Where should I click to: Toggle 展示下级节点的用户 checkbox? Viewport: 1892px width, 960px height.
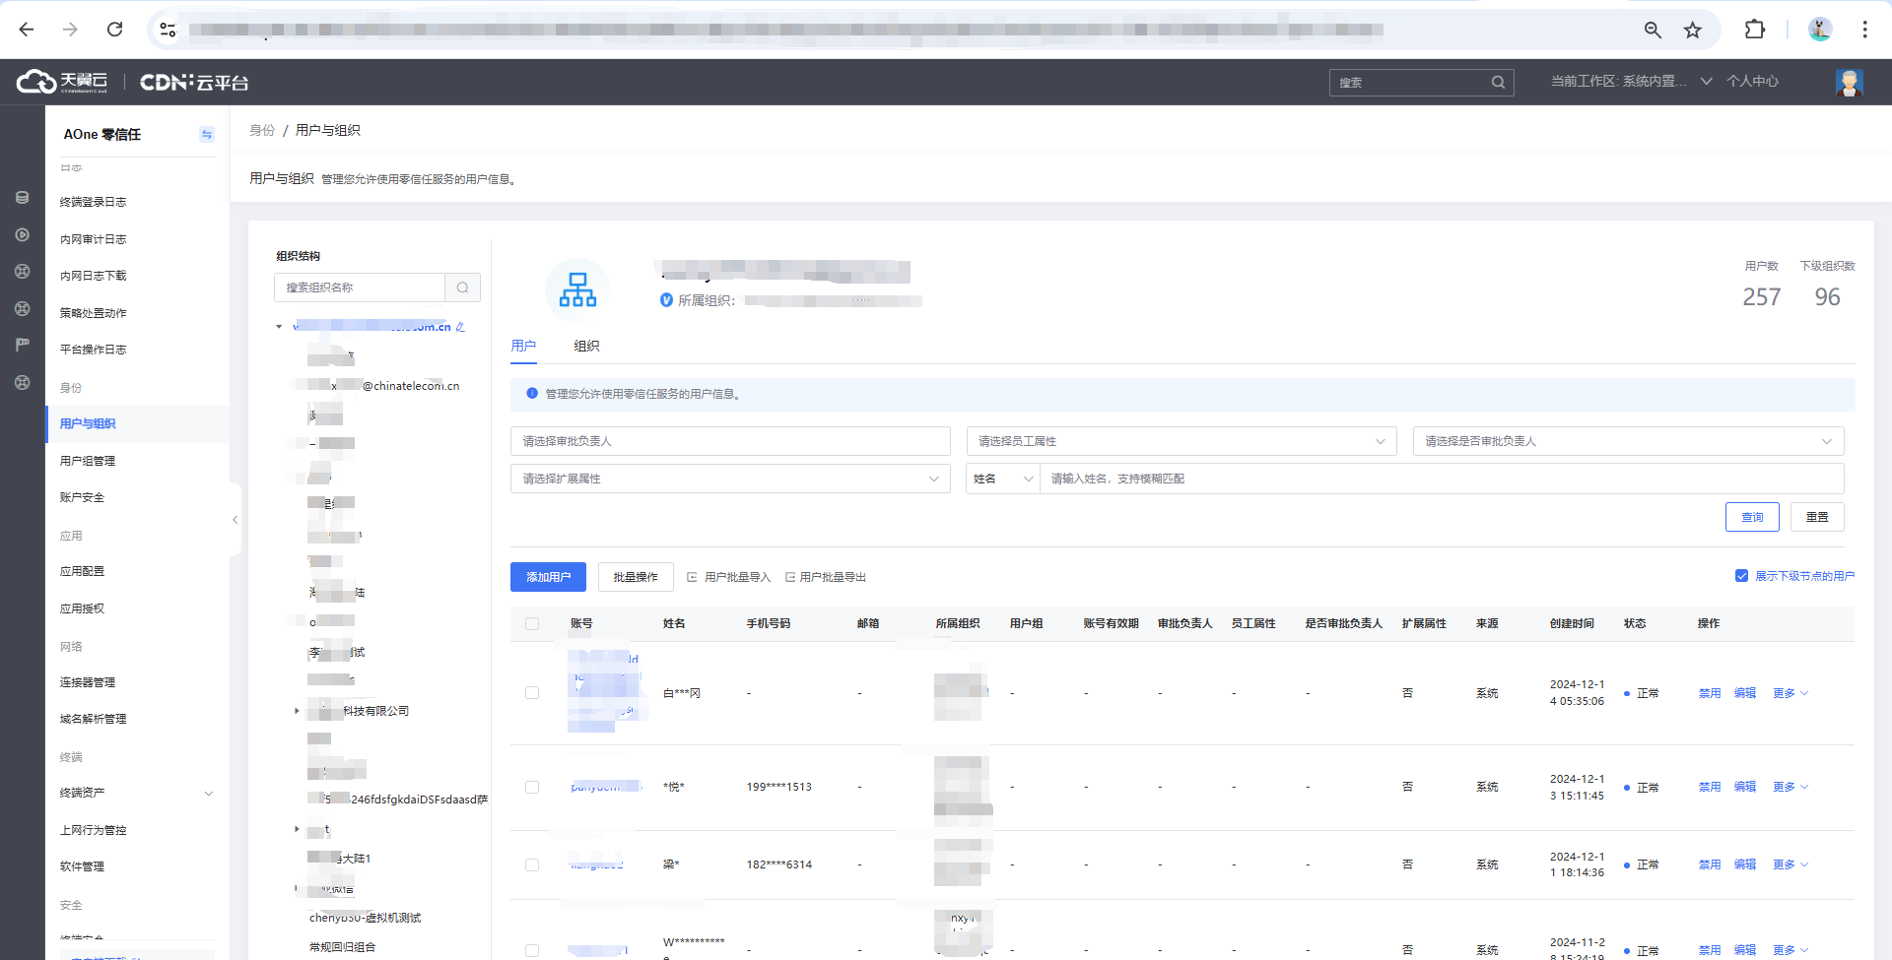click(1741, 576)
